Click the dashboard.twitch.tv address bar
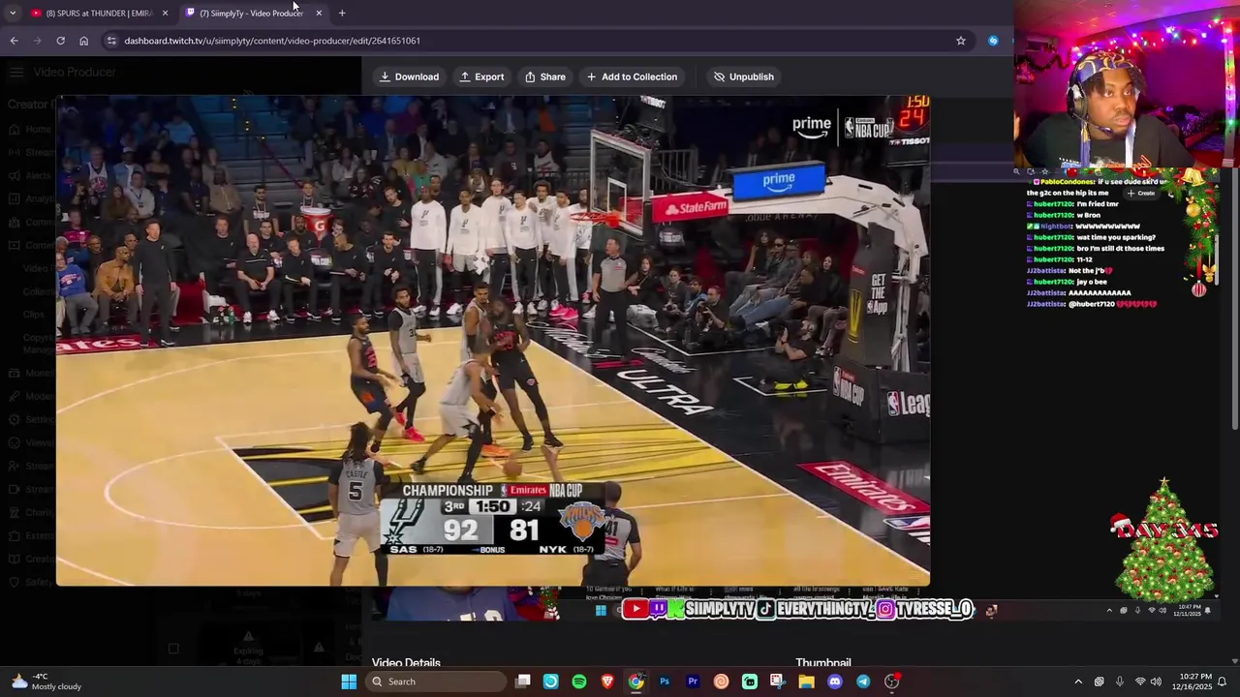 [538, 41]
